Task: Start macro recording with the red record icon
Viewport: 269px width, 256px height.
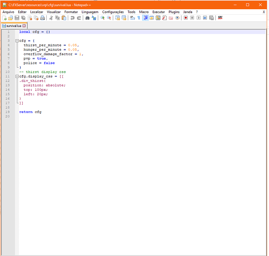Action: click(186, 18)
